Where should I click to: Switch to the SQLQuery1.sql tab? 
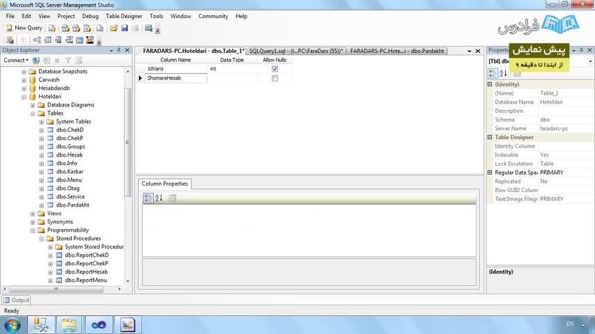pyautogui.click(x=296, y=51)
